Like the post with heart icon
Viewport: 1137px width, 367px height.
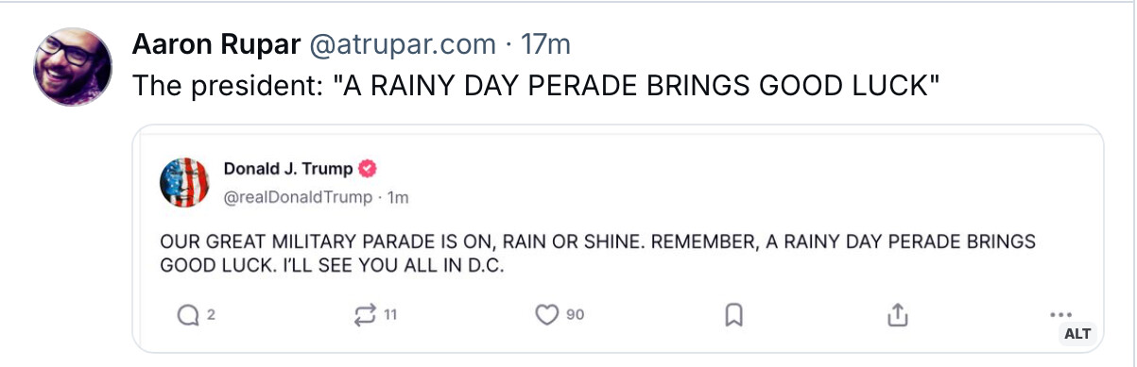pos(547,315)
